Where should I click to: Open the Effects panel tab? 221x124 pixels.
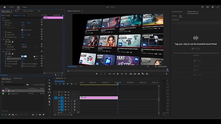pos(16,11)
